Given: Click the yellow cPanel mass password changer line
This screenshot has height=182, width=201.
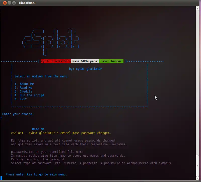Looking at the screenshot, I should [61, 133].
